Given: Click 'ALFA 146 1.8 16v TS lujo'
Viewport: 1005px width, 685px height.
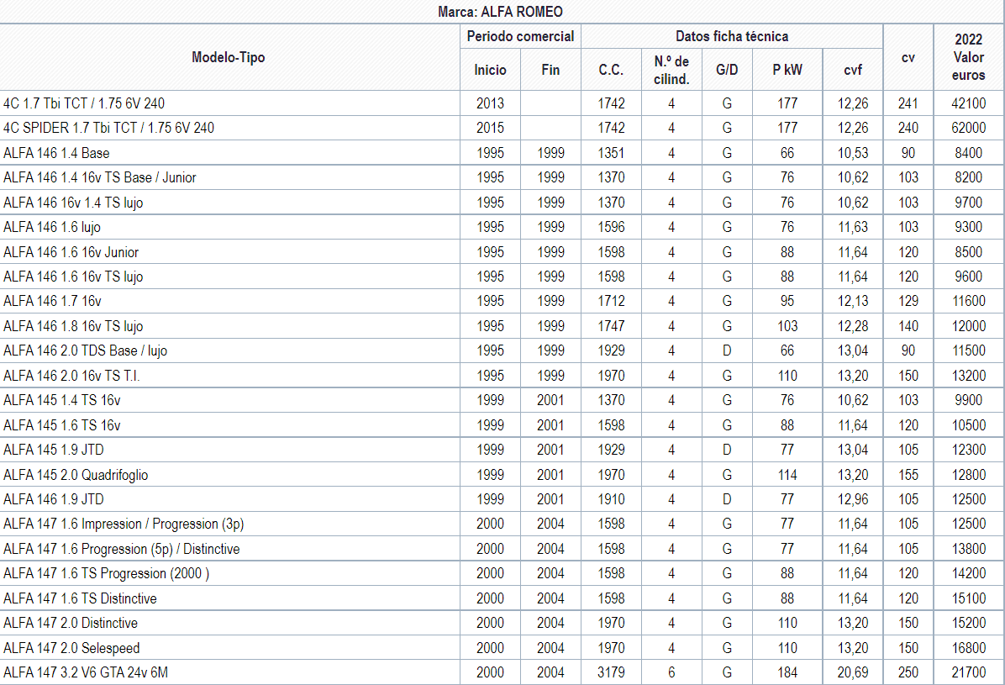Looking at the screenshot, I should coord(73,326).
